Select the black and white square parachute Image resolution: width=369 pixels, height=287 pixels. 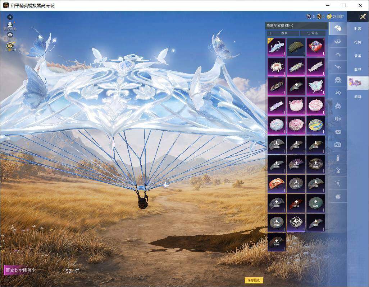point(296,222)
